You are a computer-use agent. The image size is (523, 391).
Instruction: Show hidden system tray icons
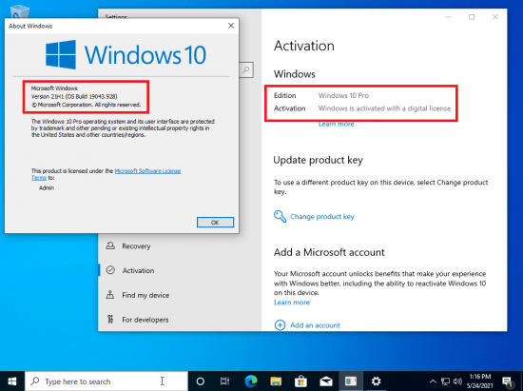pyautogui.click(x=433, y=381)
